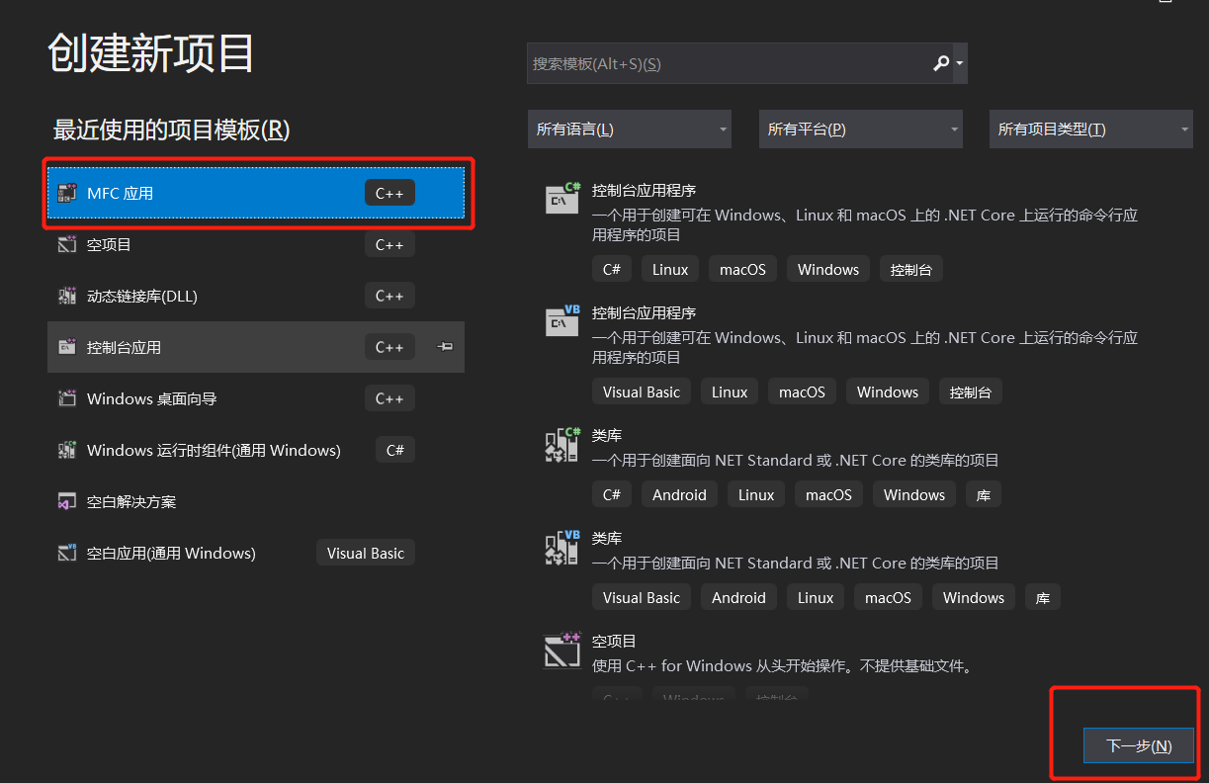Click the C# 控制台应用程序 template icon
The width and height of the screenshot is (1209, 783).
[x=562, y=197]
